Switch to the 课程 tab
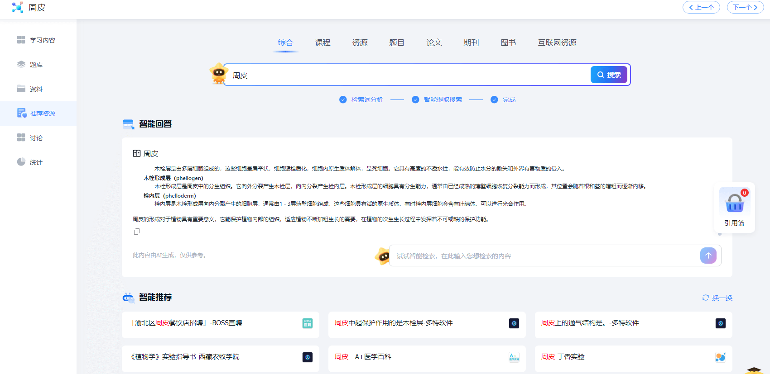 tap(322, 43)
